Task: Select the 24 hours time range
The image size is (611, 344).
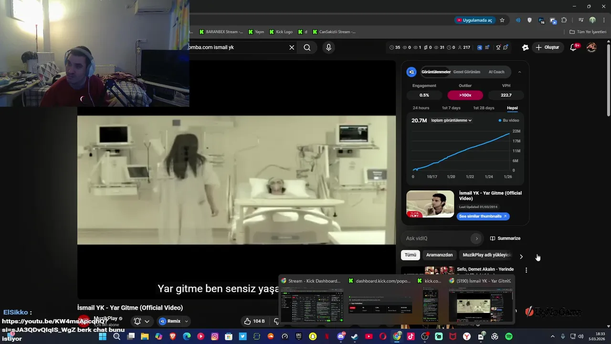Action: click(421, 108)
